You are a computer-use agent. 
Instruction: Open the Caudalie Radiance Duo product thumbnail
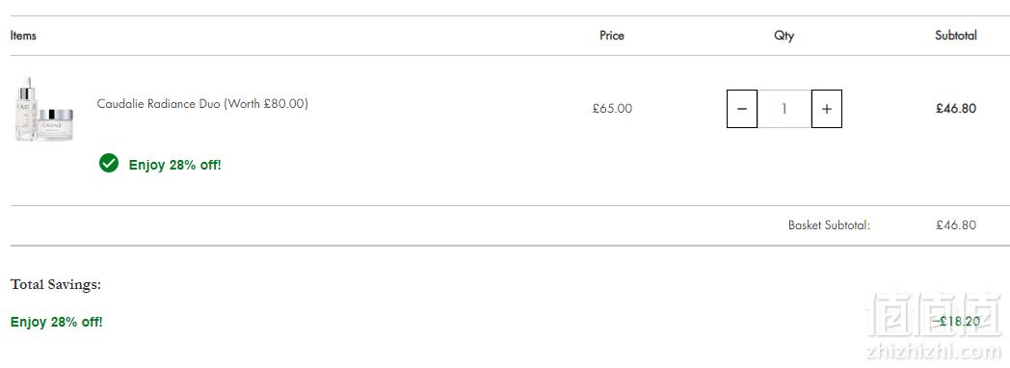pyautogui.click(x=44, y=109)
